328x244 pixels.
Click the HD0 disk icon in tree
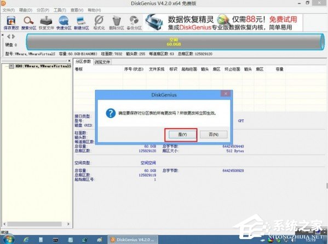[11, 66]
